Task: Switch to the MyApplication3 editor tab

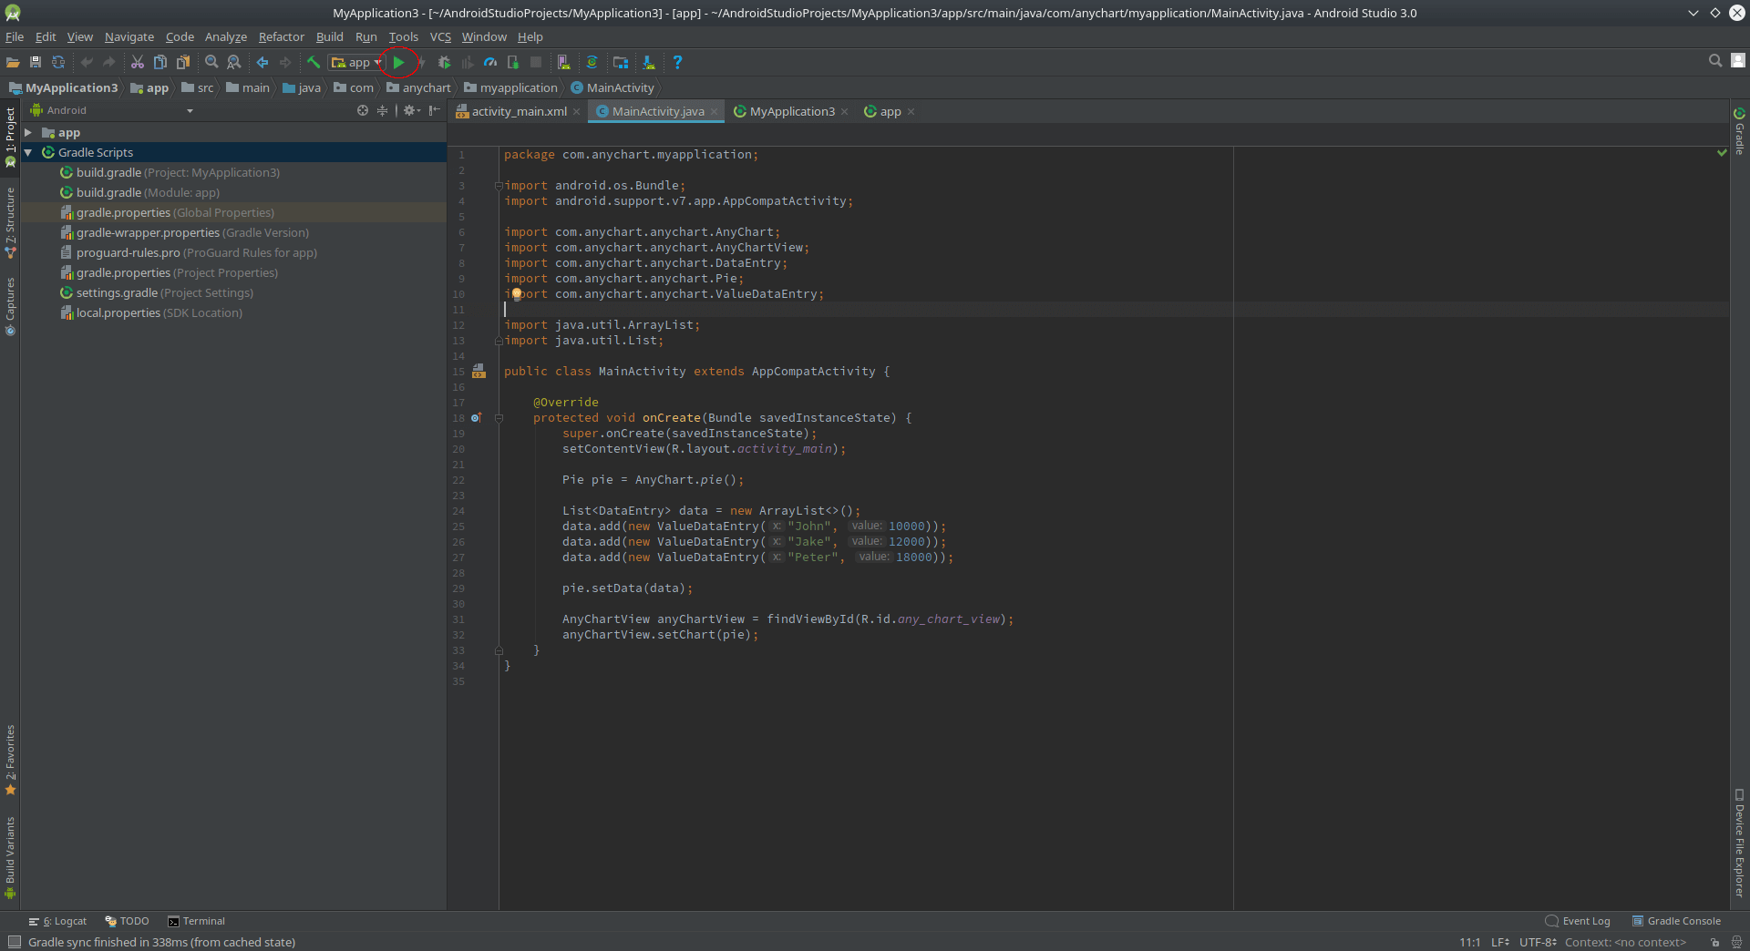Action: pos(791,111)
